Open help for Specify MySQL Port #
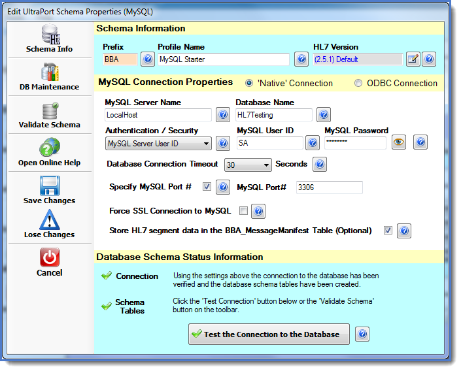This screenshot has width=461, height=371. pos(223,187)
